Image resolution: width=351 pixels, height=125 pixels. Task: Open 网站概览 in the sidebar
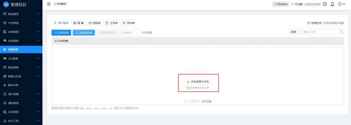(21, 14)
